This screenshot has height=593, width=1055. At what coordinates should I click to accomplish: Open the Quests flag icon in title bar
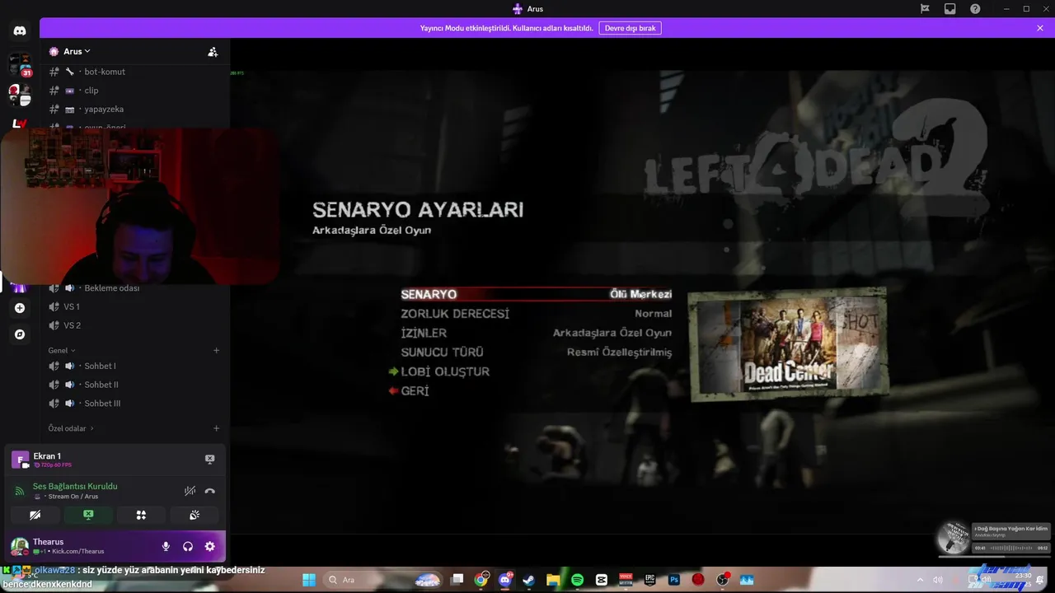[x=925, y=9]
